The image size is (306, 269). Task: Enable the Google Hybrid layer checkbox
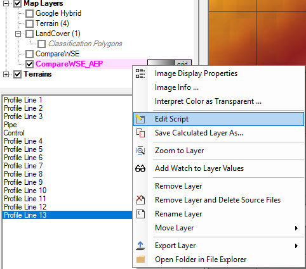tap(29, 13)
